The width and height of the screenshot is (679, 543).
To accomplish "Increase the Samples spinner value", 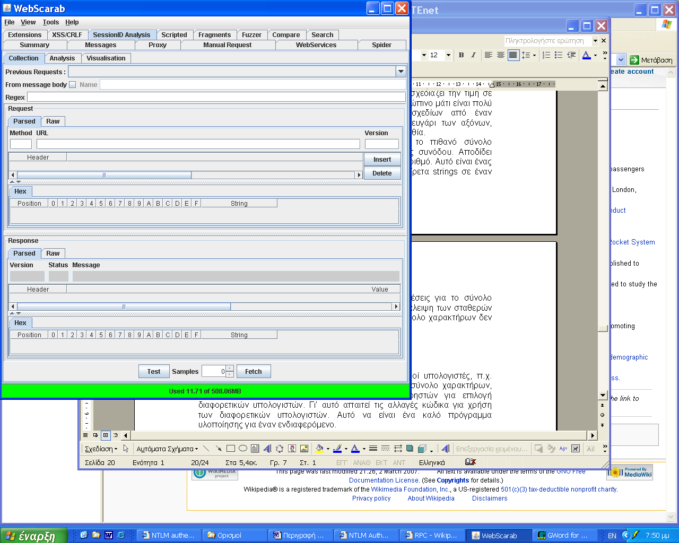I will 230,369.
